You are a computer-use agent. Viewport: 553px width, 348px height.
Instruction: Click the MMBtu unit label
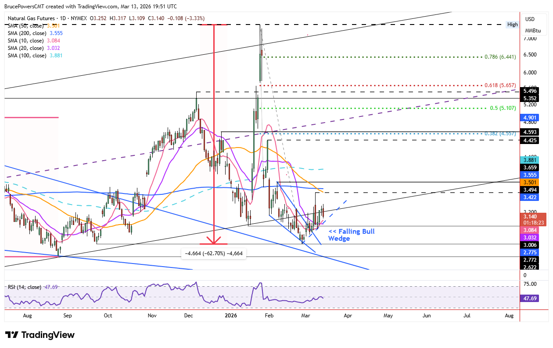tap(533, 30)
